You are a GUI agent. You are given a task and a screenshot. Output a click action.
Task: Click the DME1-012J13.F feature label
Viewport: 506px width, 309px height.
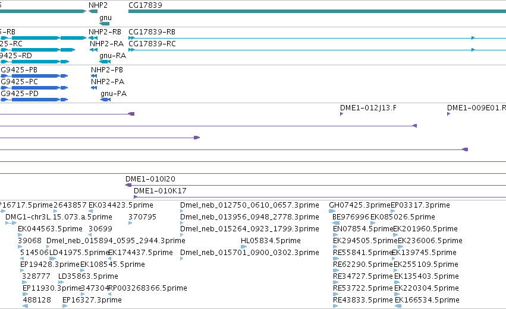coord(368,108)
